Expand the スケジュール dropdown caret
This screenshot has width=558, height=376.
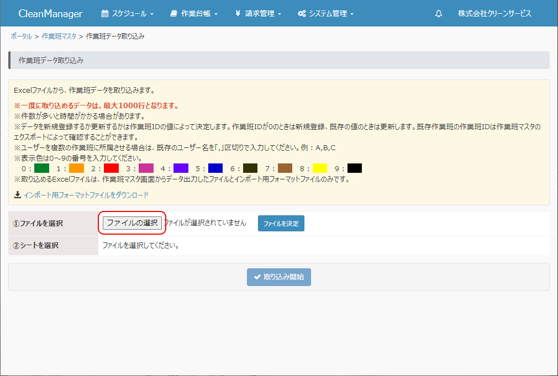[152, 14]
